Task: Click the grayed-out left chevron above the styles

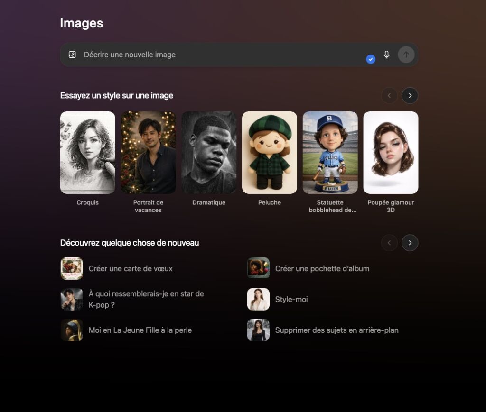Action: 389,95
